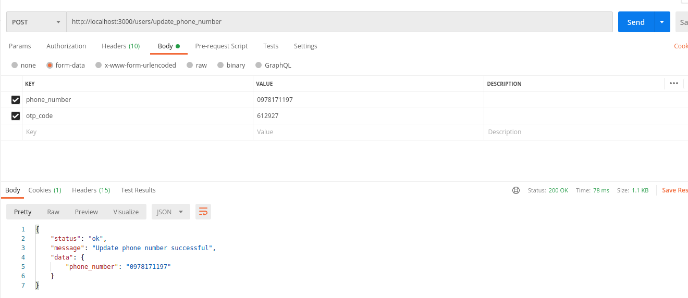Switch response view to Preview
The height and width of the screenshot is (298, 688).
pyautogui.click(x=86, y=212)
